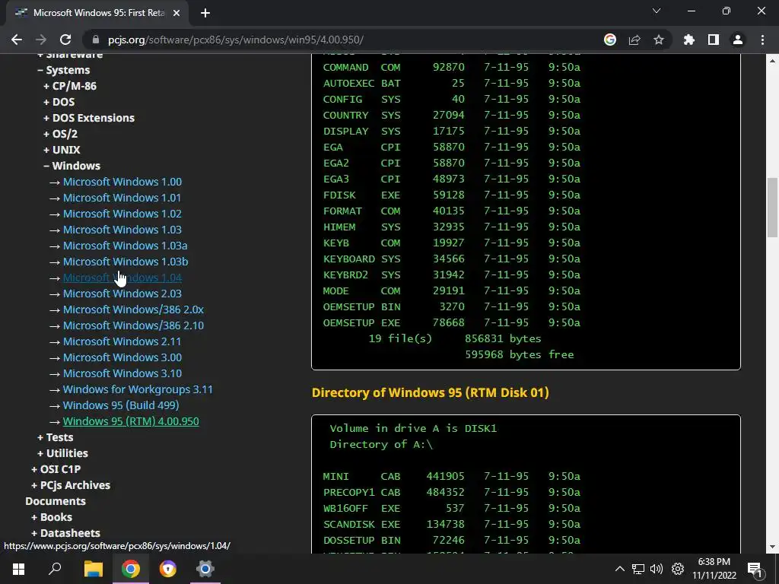Viewport: 779px width, 584px height.
Task: Click the Documents heading in sidebar
Action: tap(56, 501)
